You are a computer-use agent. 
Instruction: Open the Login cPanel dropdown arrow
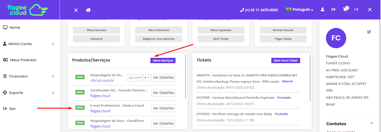147,78
